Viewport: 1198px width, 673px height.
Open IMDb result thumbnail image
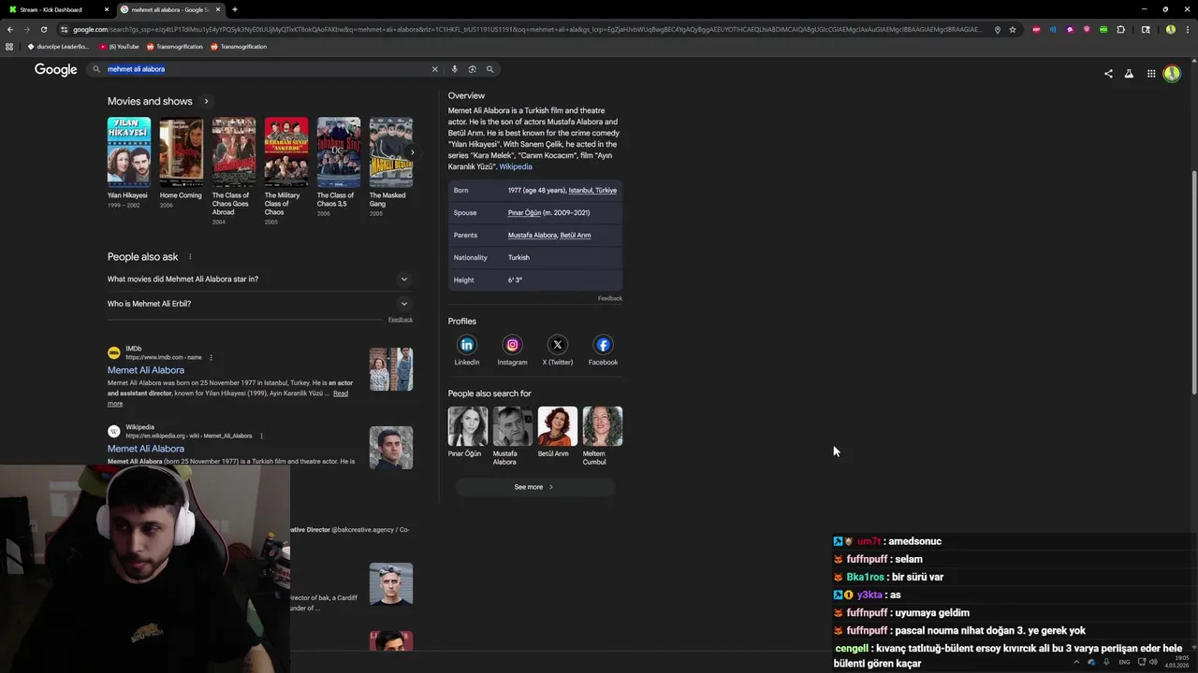tap(391, 369)
